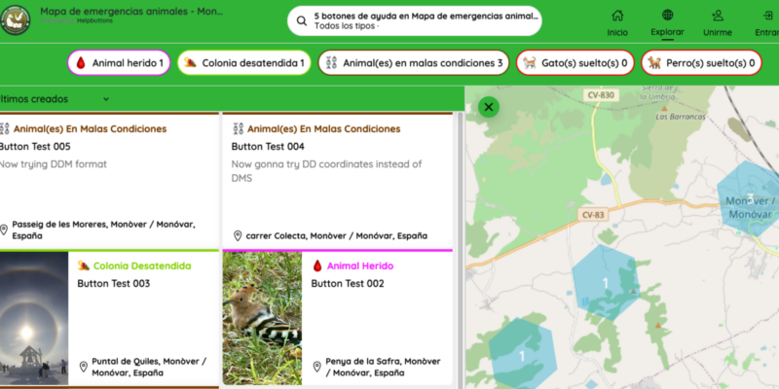Screen dimensions: 779x389
Task: Open the Últimos creados sort dropdown
Action: point(55,99)
